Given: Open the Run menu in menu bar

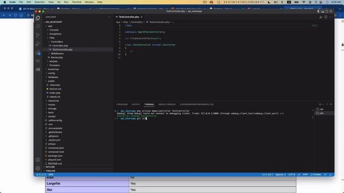Looking at the screenshot, I should tap(66, 2).
